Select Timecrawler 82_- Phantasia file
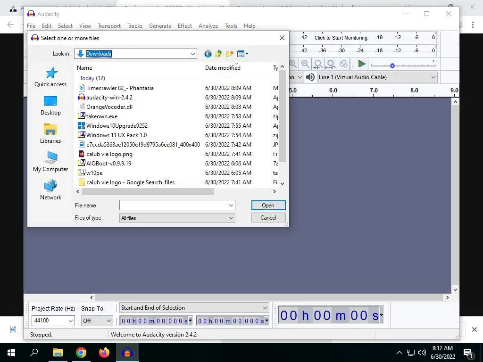Screen dimensions: 483x362 [x=120, y=88]
